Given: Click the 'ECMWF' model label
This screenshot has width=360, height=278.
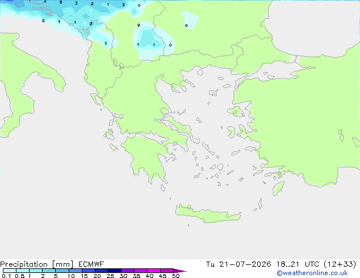Looking at the screenshot, I should click(x=91, y=264).
